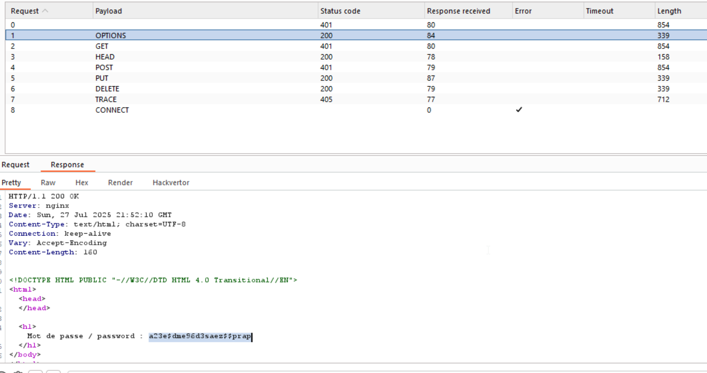Open the Raw view tab
Image resolution: width=707 pixels, height=373 pixels.
tap(48, 183)
